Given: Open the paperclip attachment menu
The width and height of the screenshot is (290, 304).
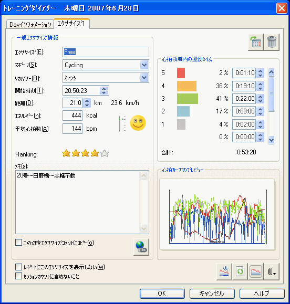Looking at the screenshot, I should tap(272, 271).
